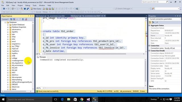Collapse the create table tbl_order outline
182x102 pixels.
42,31
